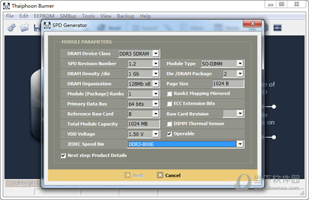Click the Next button
Image resolution: width=309 pixels, height=200 pixels.
pos(134,175)
